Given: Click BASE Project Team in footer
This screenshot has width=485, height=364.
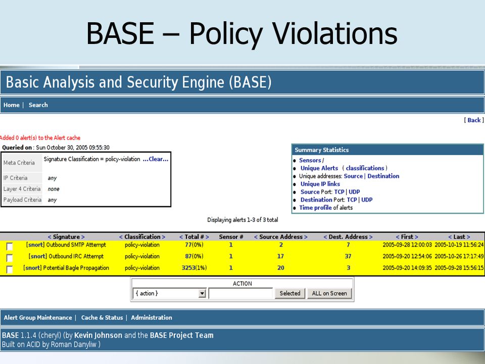Looking at the screenshot, I should point(181,335).
